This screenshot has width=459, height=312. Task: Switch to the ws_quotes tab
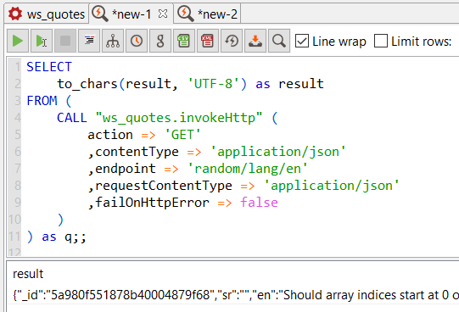coord(47,14)
